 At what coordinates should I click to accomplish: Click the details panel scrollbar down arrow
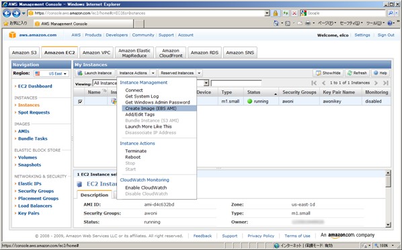(388, 224)
